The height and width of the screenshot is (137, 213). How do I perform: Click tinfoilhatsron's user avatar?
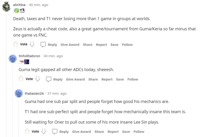(13, 58)
